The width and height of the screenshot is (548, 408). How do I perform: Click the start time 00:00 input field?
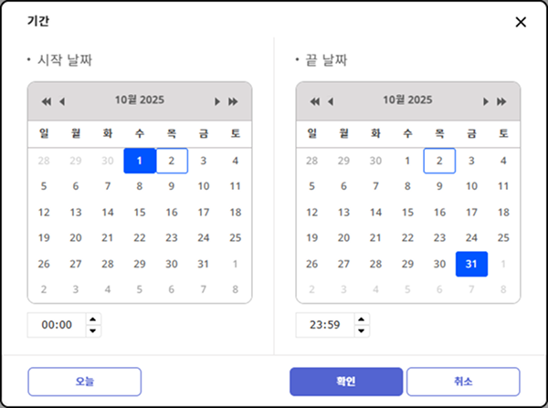click(x=57, y=325)
